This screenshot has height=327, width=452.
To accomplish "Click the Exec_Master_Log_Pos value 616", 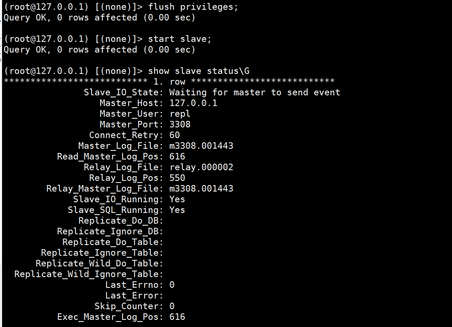I will tap(177, 317).
